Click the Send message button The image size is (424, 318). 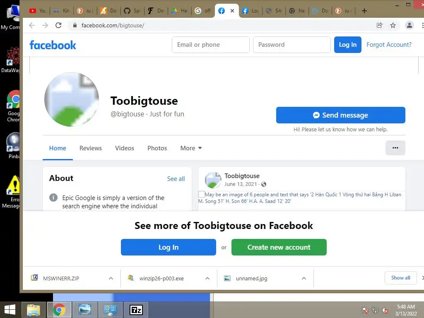click(340, 115)
